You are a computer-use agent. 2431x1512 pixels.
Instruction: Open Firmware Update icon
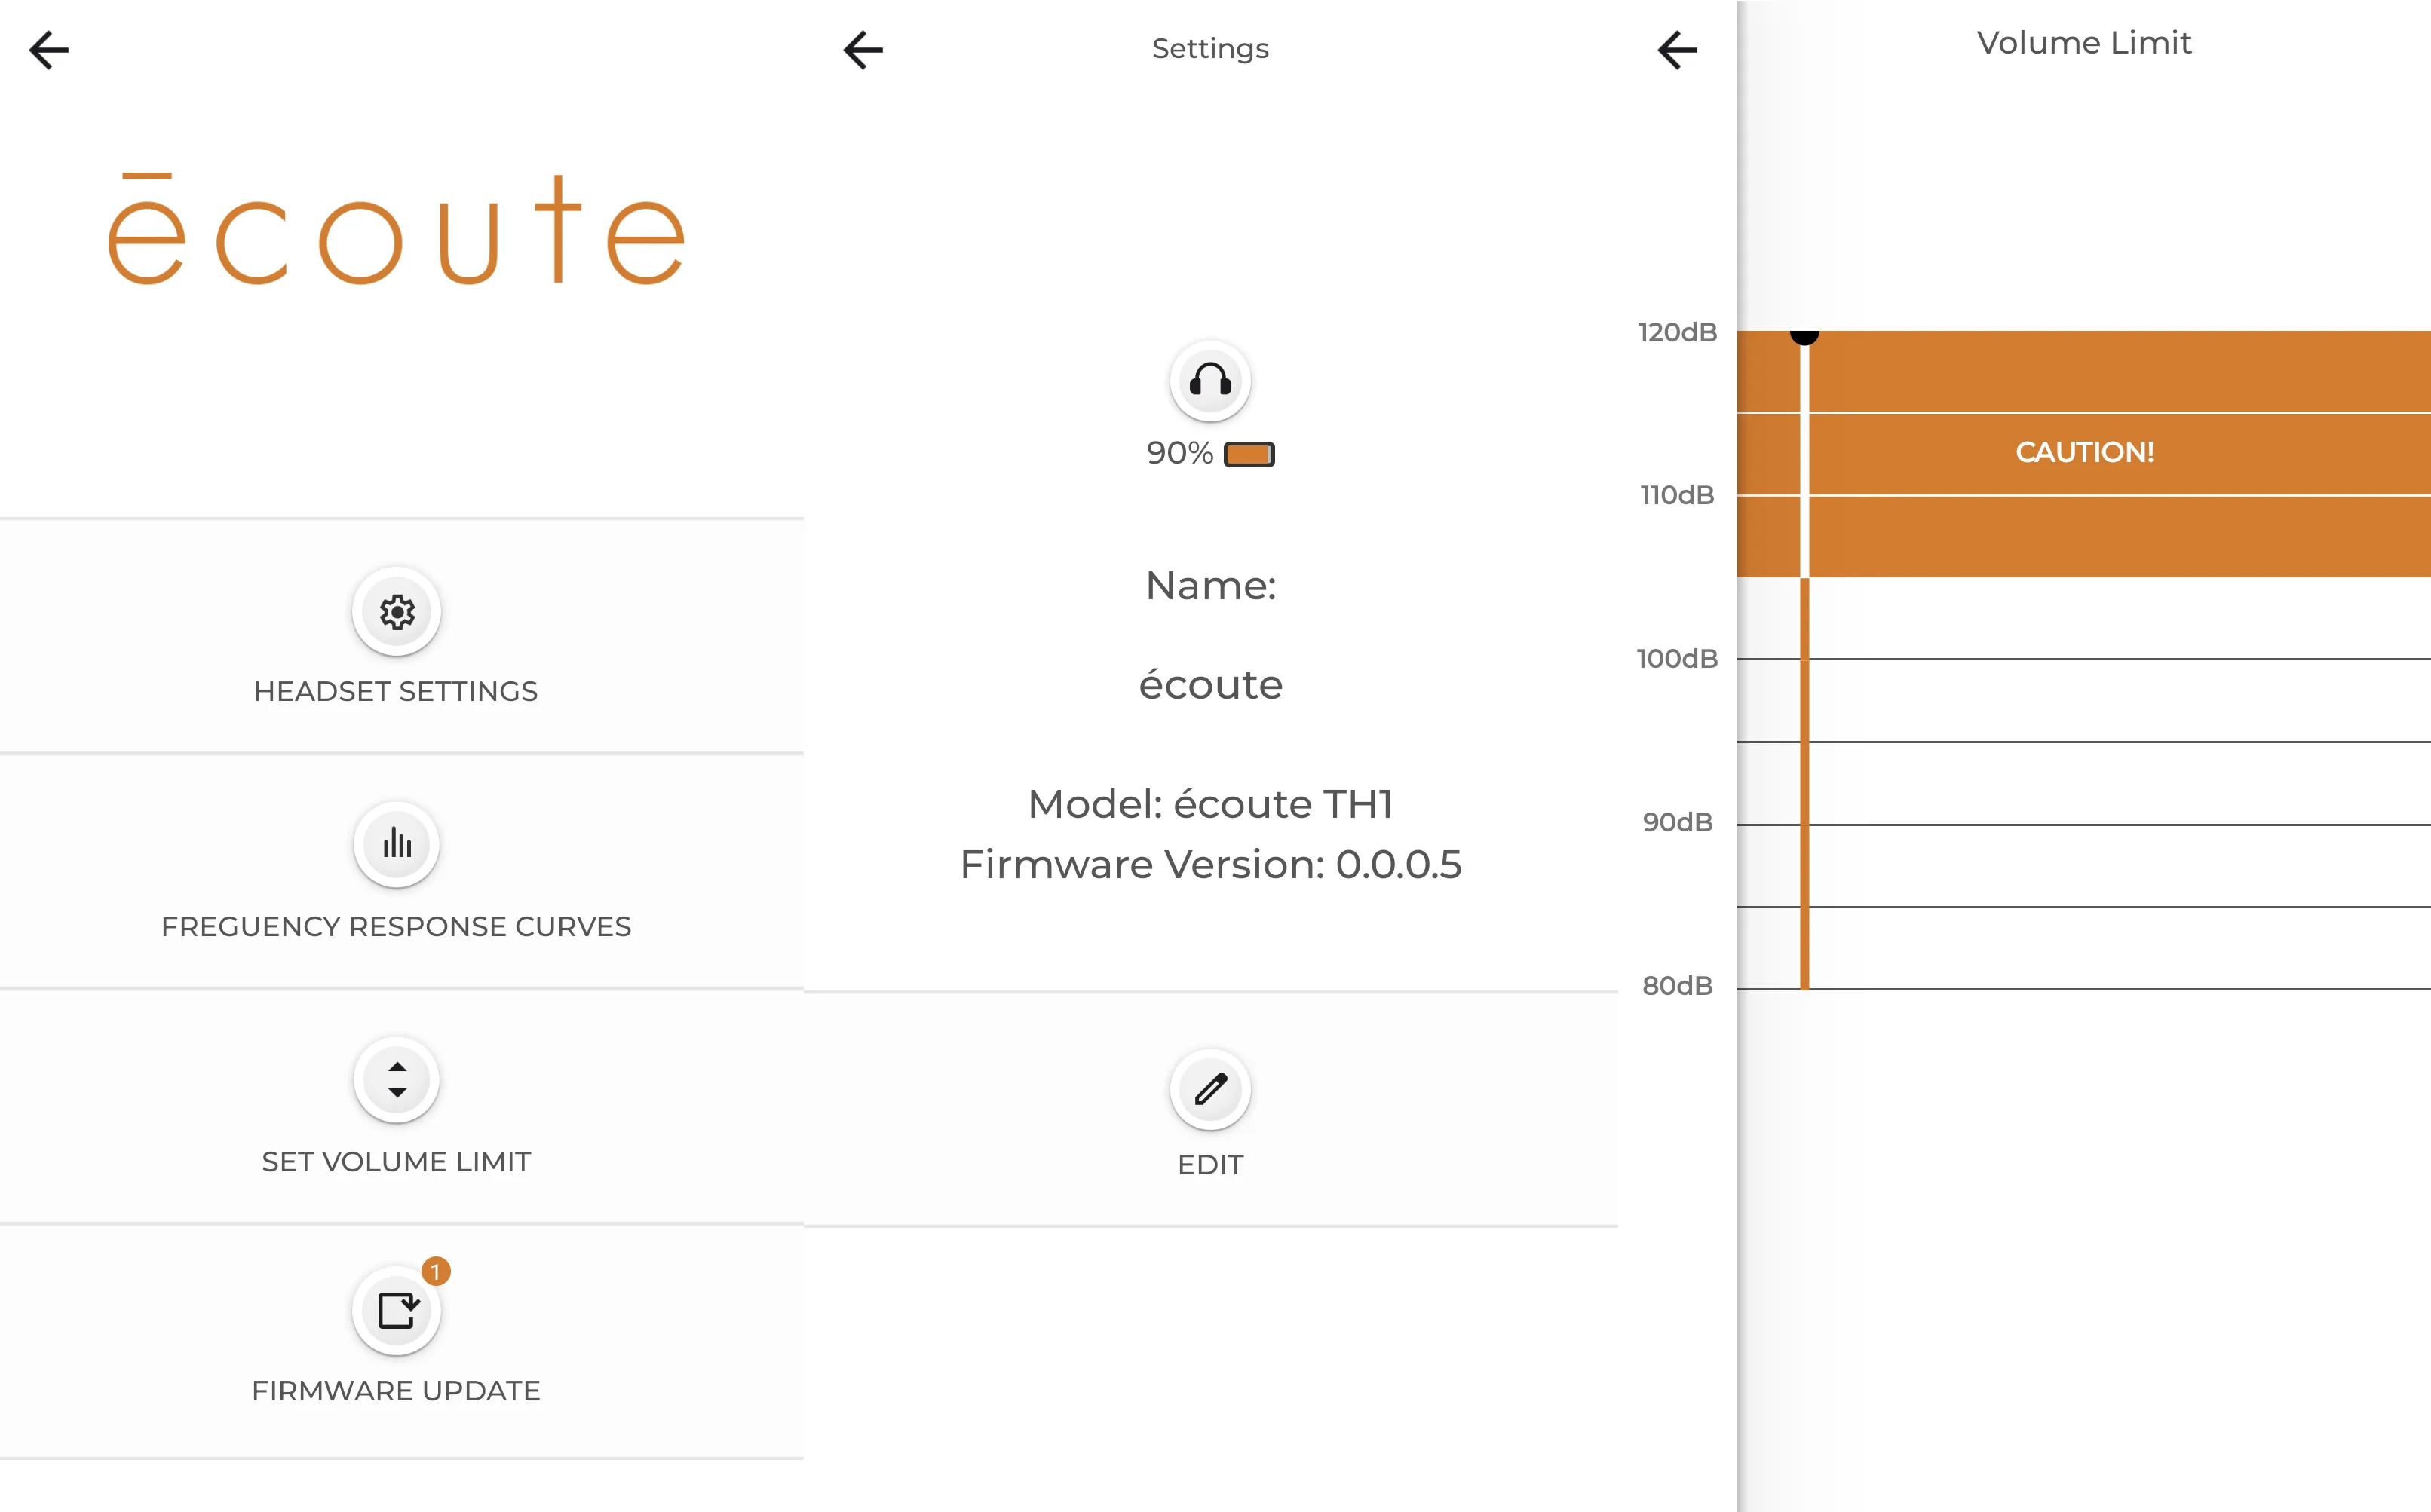396,1310
